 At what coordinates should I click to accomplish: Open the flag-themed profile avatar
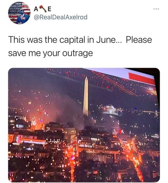click(19, 13)
